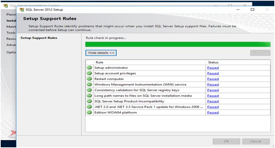
Task: Select Installation in Installation Center sidebar
Action: [x=11, y=20]
